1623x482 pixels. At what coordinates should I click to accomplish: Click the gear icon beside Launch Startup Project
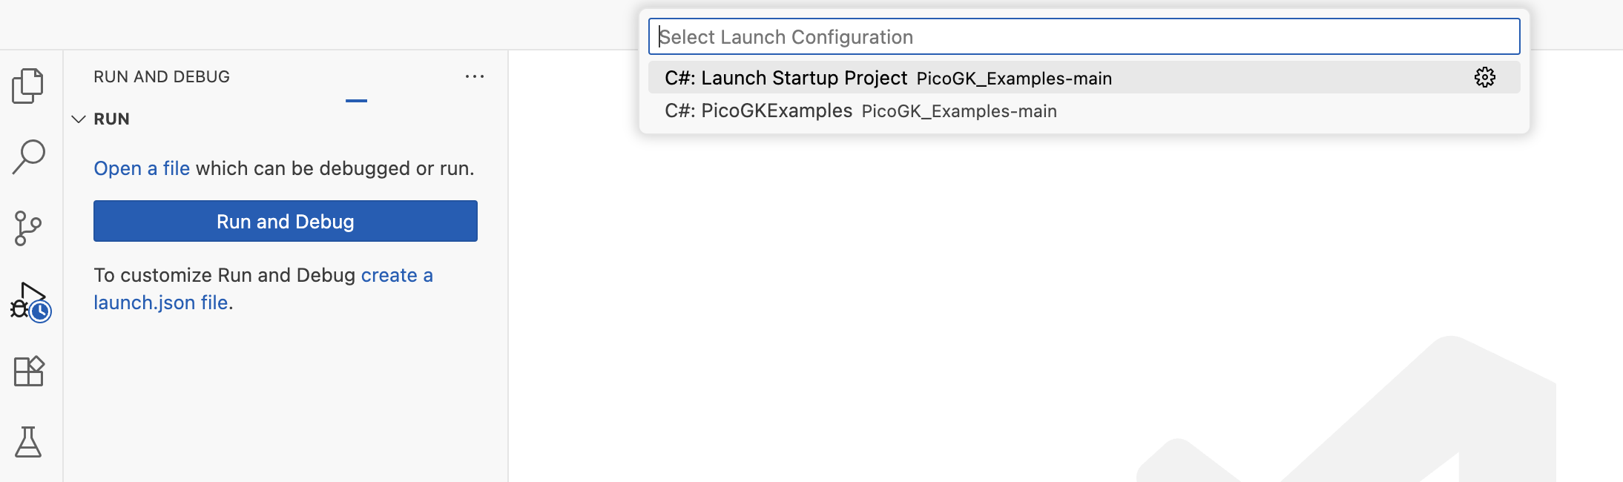click(x=1484, y=77)
